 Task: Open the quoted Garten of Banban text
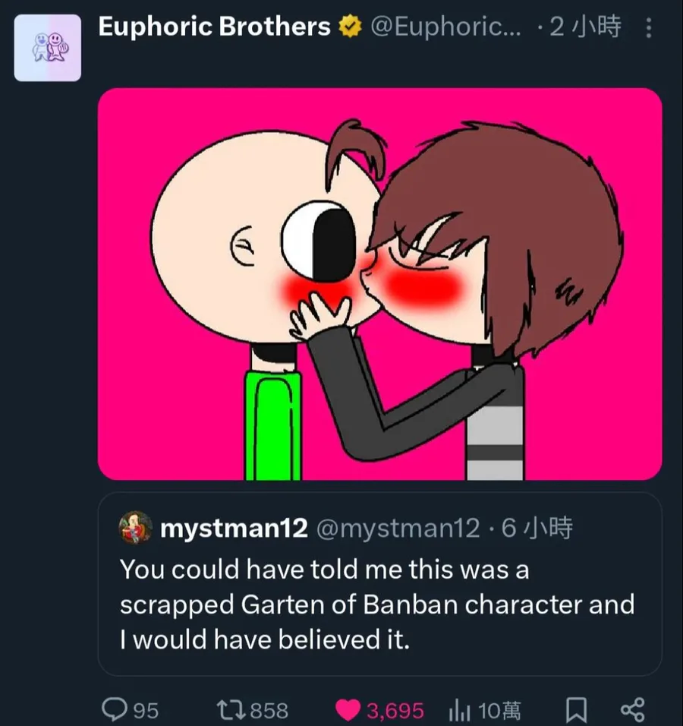tap(376, 604)
